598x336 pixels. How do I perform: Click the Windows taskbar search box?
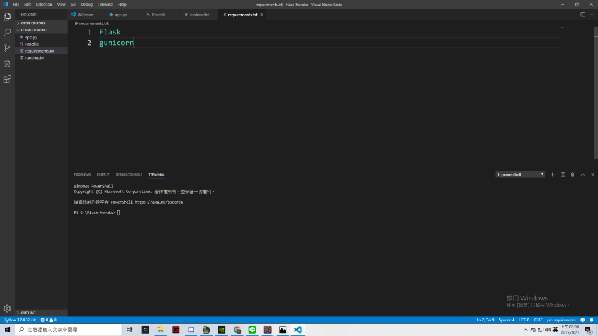(x=69, y=330)
